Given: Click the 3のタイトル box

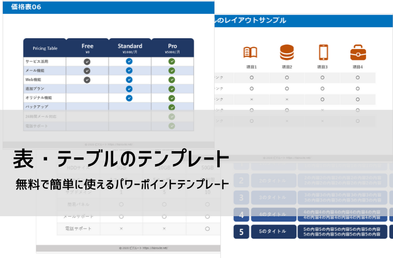Looking at the screenshot, I should coord(274,198).
